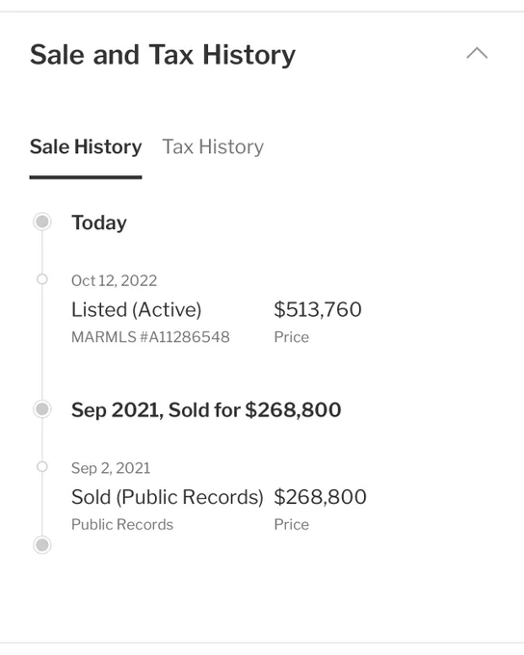Click the Price label under $513,760
The image size is (524, 655).
(x=291, y=337)
